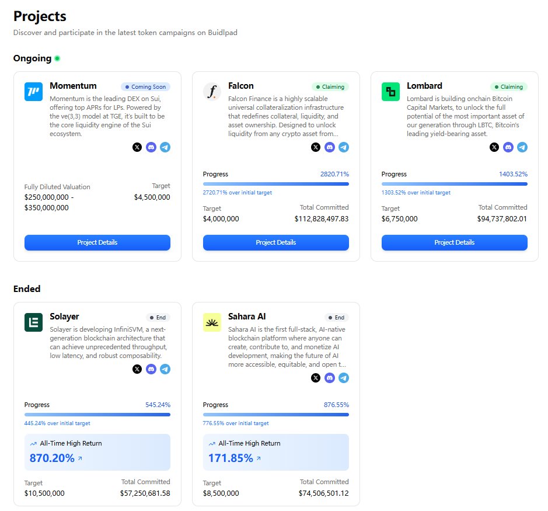Click Solayer's End status badge
The image size is (548, 511).
pyautogui.click(x=158, y=318)
